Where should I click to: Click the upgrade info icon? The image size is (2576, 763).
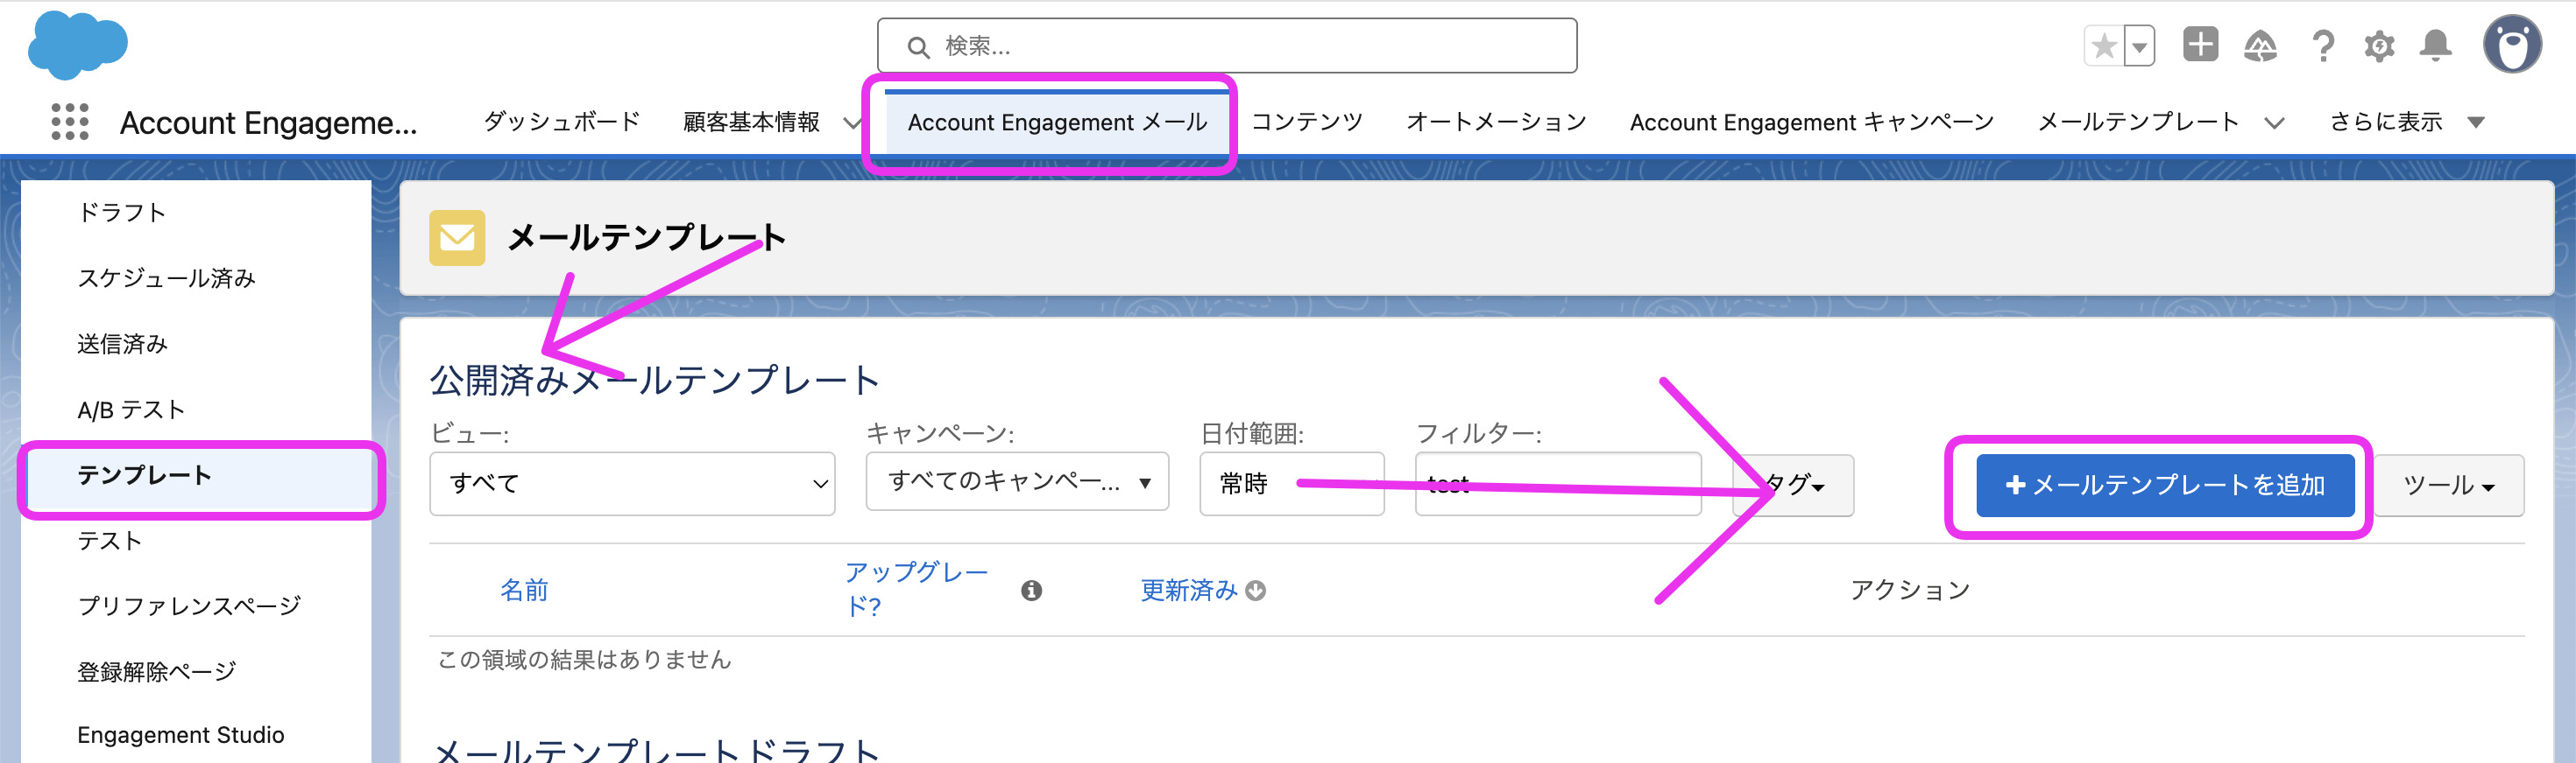pyautogui.click(x=1031, y=591)
